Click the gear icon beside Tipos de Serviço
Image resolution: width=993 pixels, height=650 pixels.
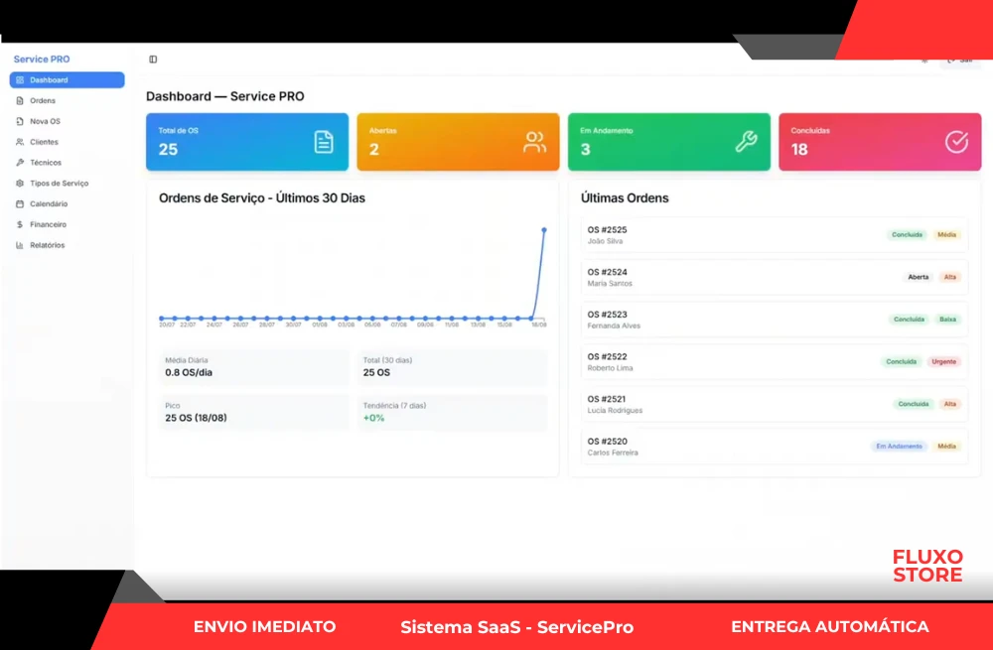[x=20, y=184]
